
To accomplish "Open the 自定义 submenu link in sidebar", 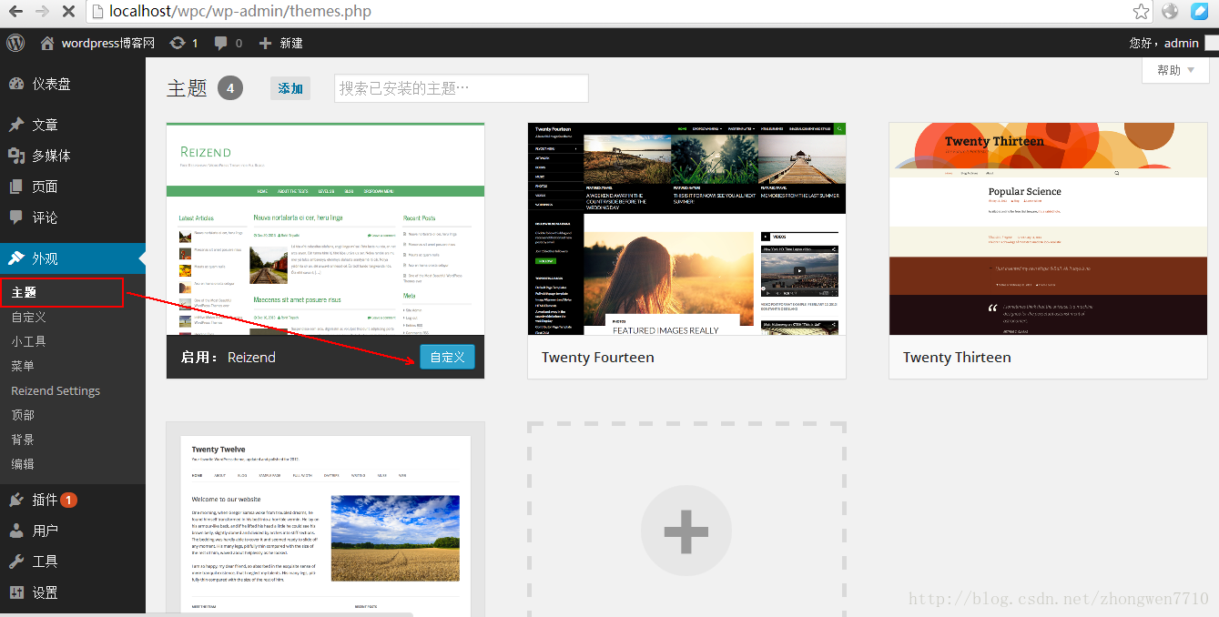I will 28,317.
